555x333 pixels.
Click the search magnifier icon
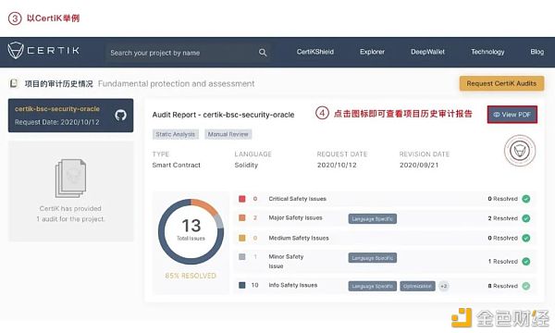[263, 53]
